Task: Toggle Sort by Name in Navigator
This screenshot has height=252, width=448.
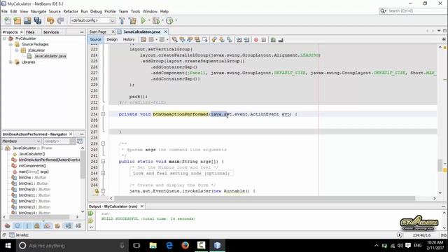Action: [69, 225]
